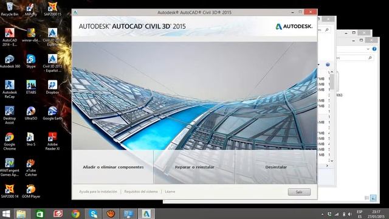Open the Recycle Bin desktop icon
This screenshot has width=389, height=219.
coord(10,9)
